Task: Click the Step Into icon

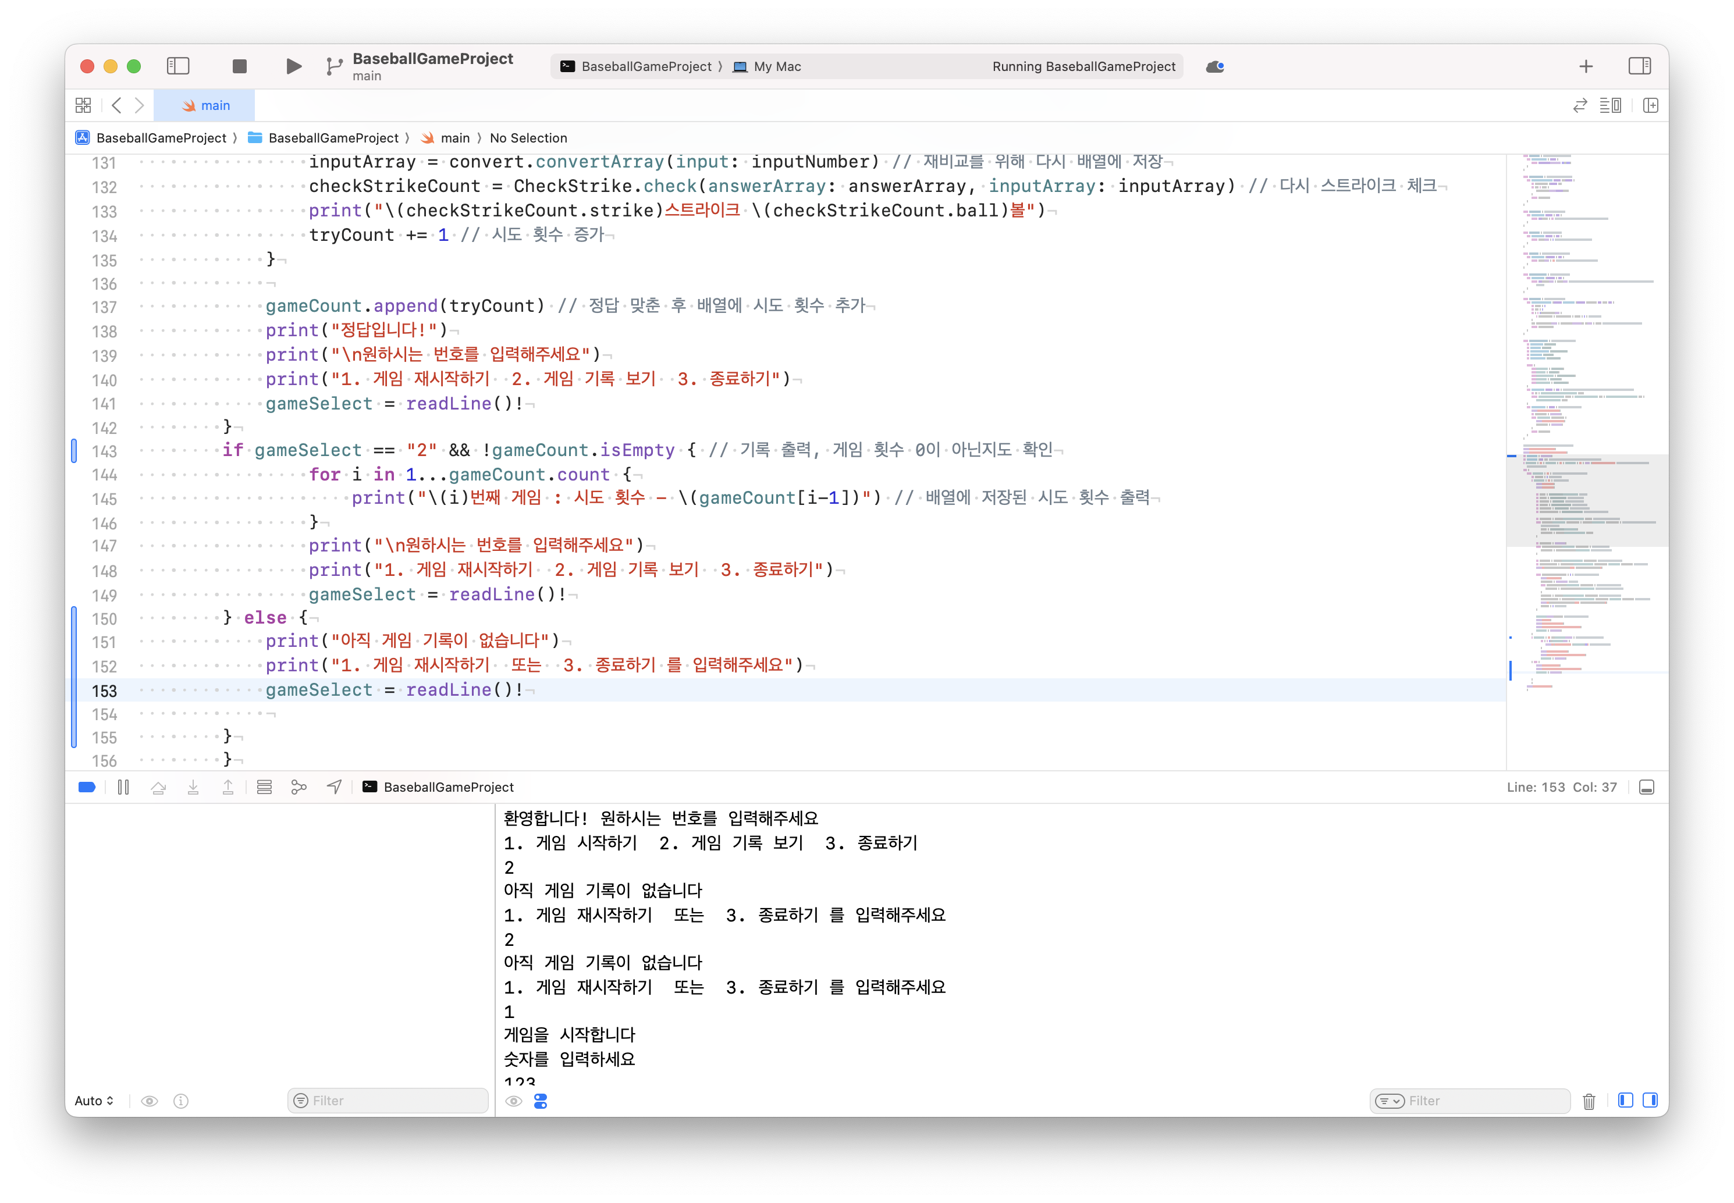Action: coord(193,787)
